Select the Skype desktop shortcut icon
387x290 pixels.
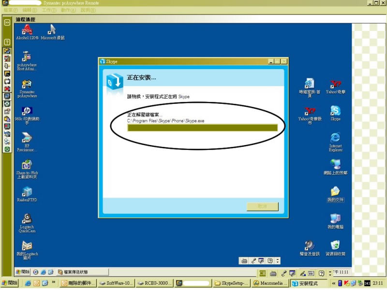[x=335, y=114]
